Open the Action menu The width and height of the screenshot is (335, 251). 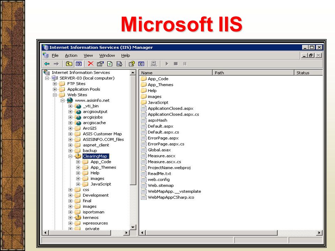point(71,55)
